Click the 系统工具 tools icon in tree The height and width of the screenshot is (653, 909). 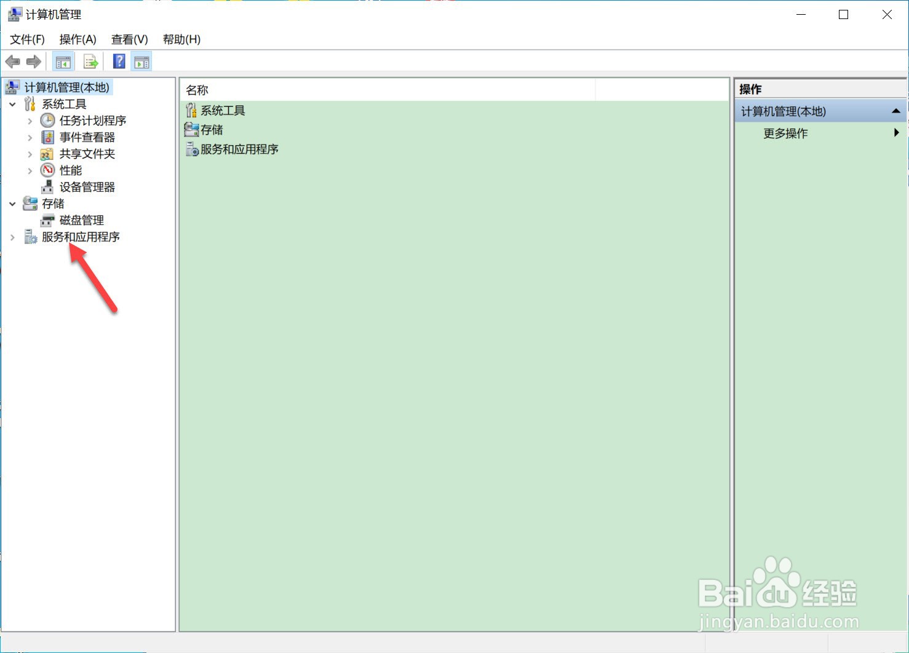click(30, 104)
